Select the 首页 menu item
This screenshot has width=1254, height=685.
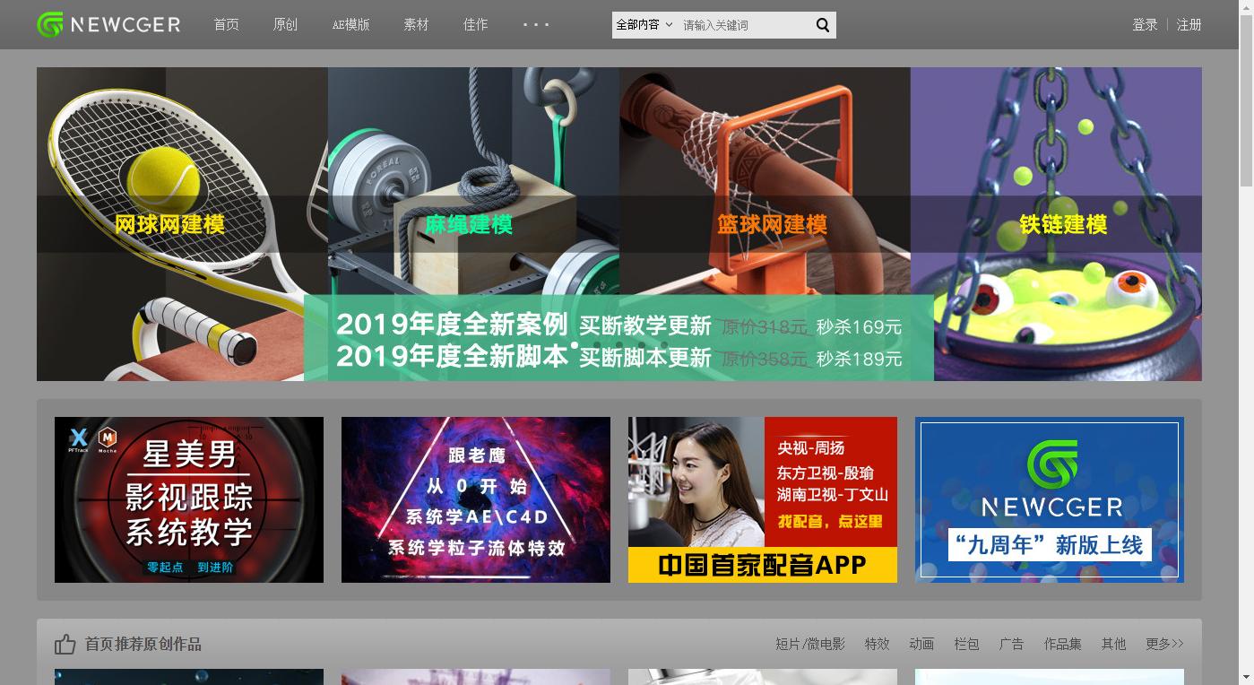tap(226, 24)
